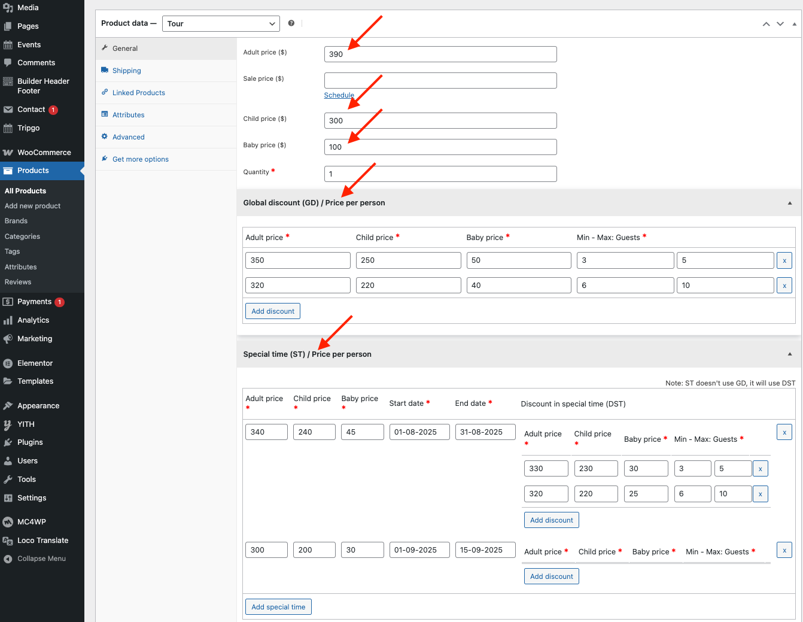Collapse the Special time (ST) section
803x622 pixels.
(x=790, y=354)
